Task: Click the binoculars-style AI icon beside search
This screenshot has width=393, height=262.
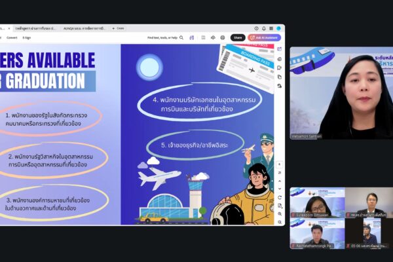Action: coord(192,37)
